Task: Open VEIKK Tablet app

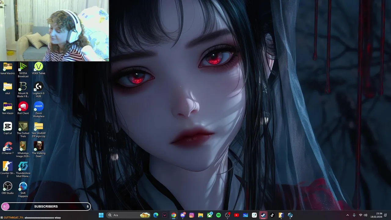Action: pos(38,68)
